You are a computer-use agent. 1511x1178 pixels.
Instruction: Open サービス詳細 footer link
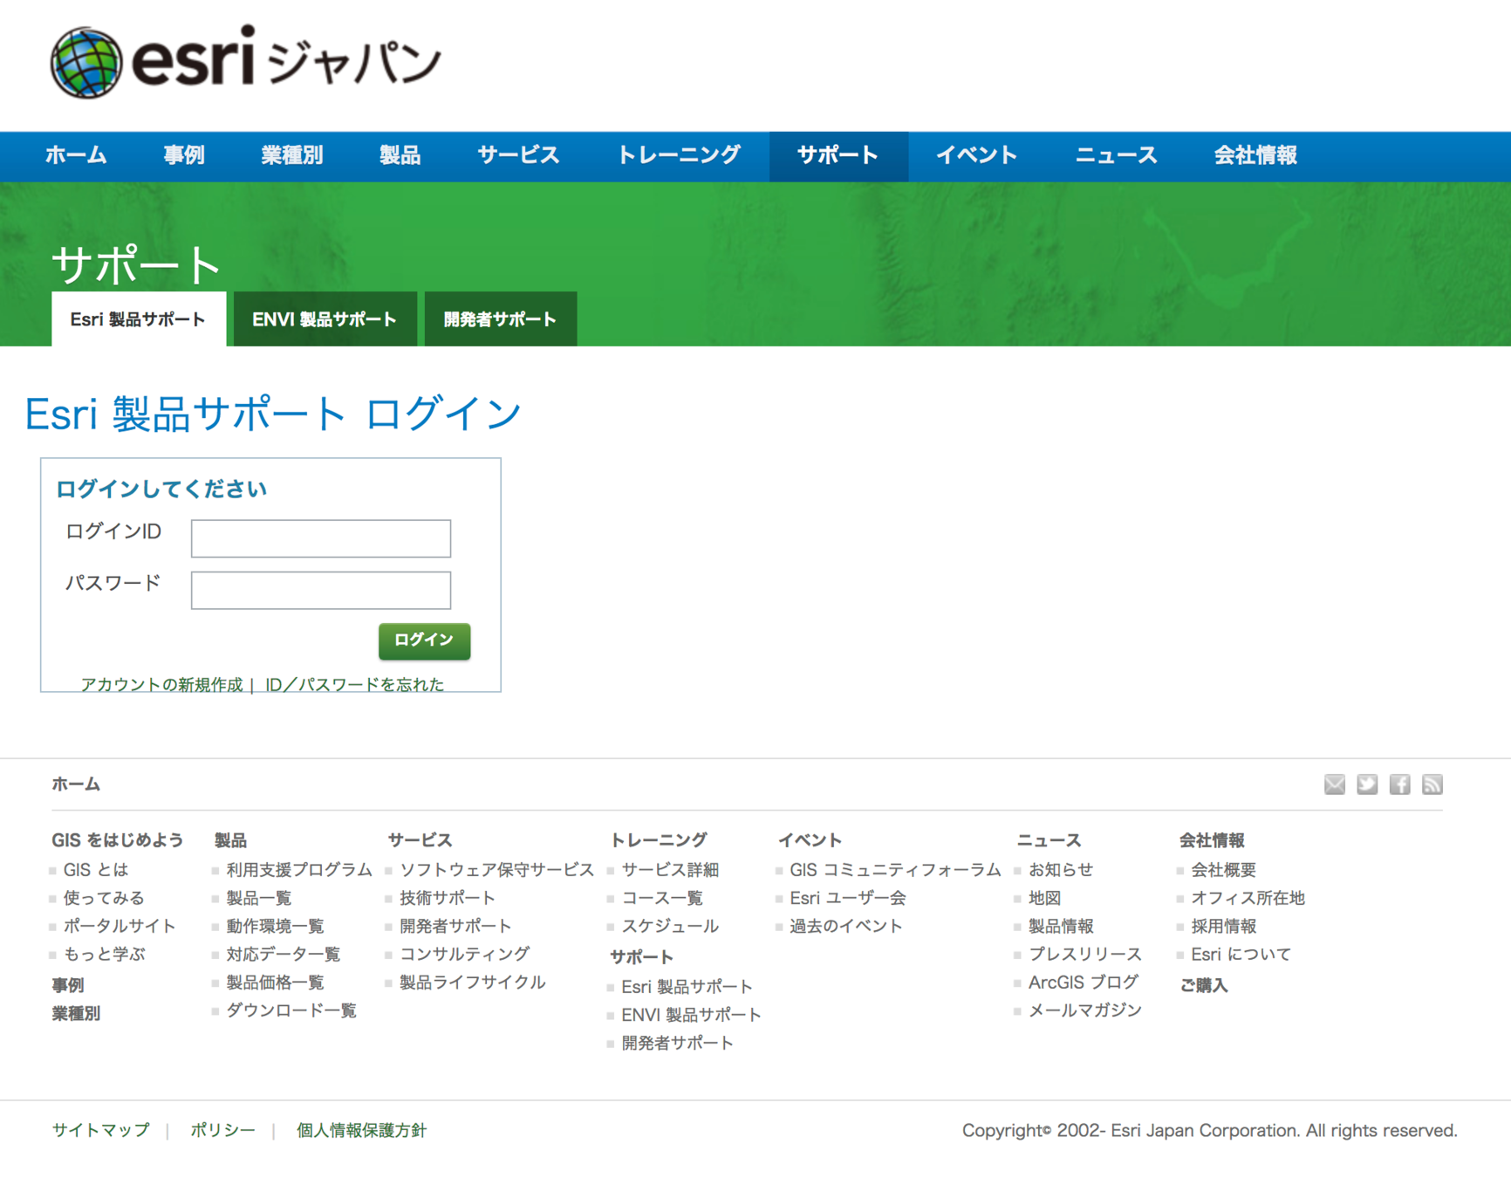(670, 870)
